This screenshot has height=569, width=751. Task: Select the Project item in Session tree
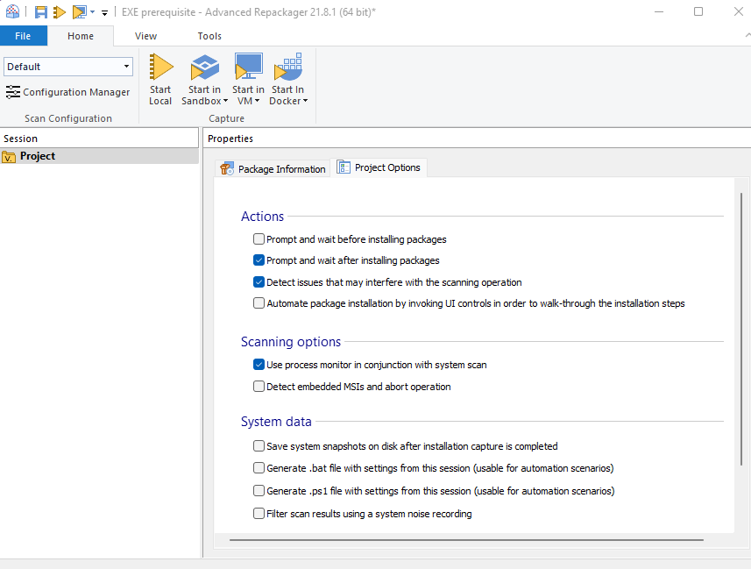(x=99, y=156)
